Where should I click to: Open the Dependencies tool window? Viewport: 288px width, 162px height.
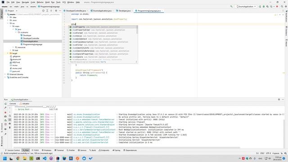(x=130, y=150)
